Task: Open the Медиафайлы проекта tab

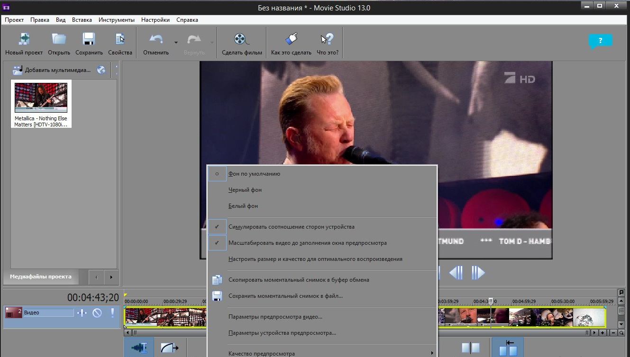Action: (41, 277)
